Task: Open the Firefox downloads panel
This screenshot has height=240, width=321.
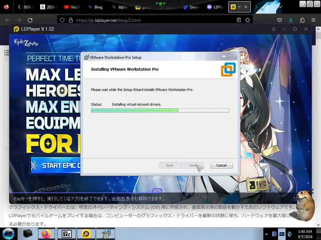Action: pos(291,20)
